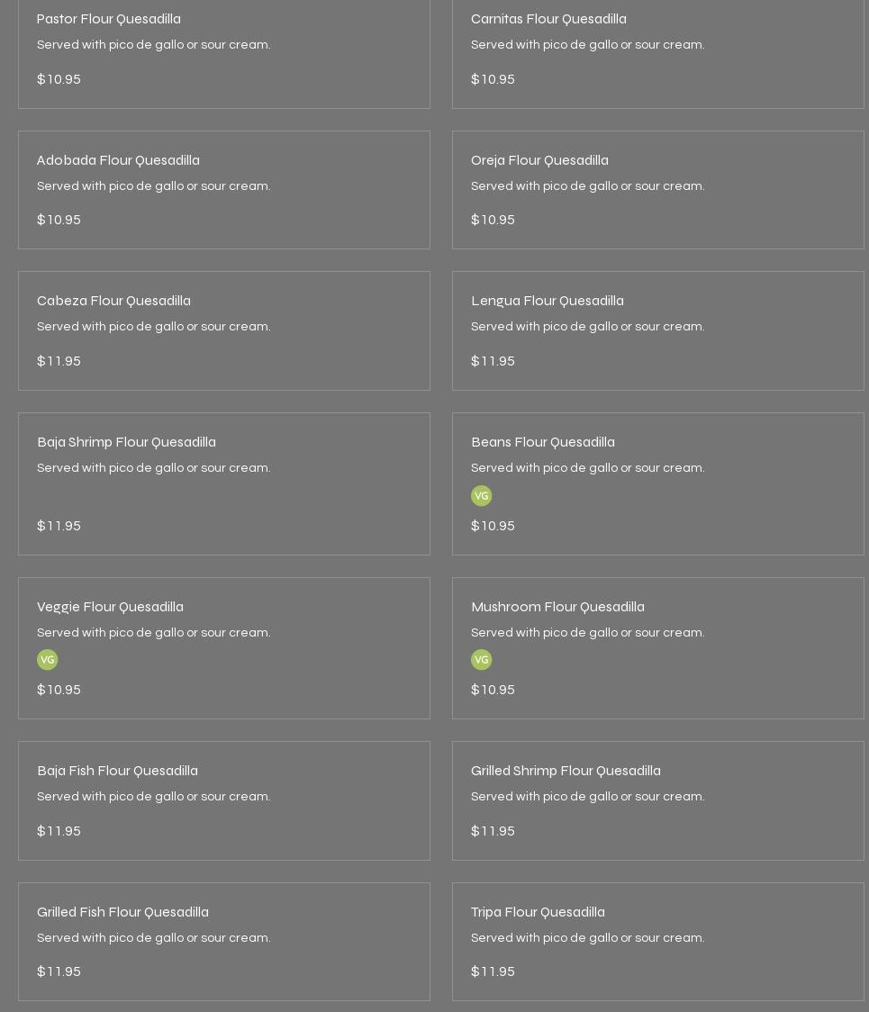Click the Grilled Shrimp Flour Quesadilla title
Image resolution: width=869 pixels, height=1012 pixels.
[x=566, y=771]
